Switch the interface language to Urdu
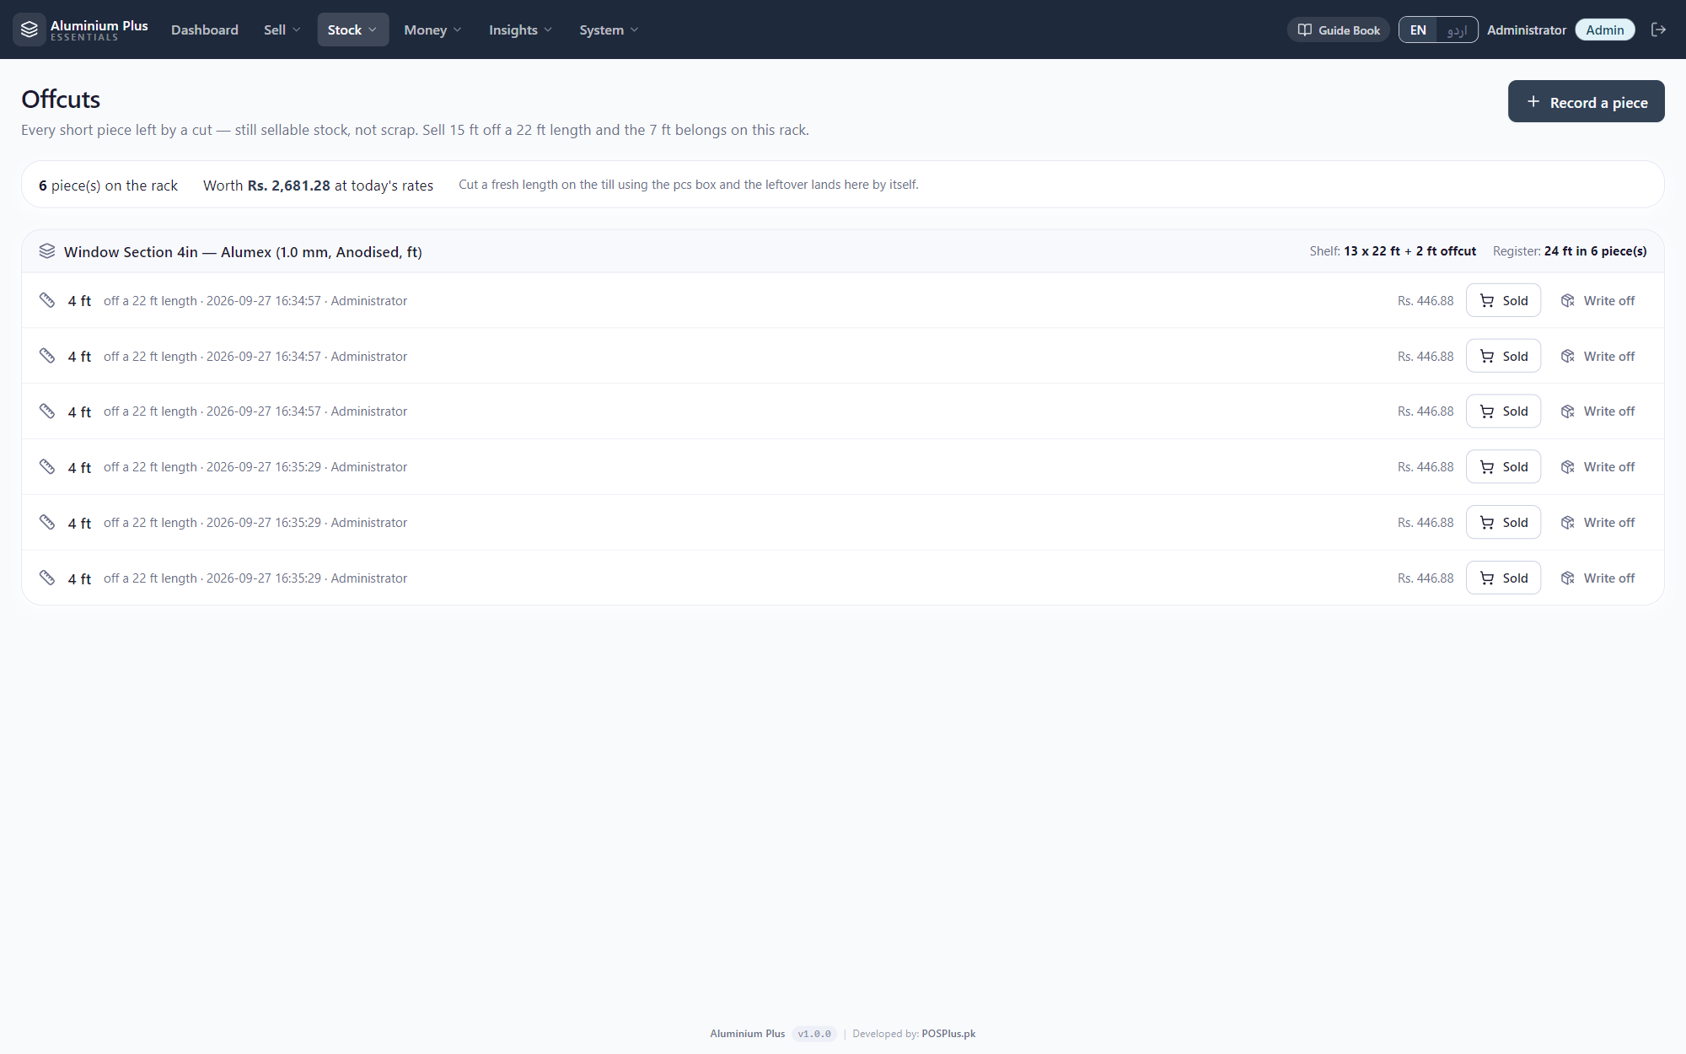1686x1054 pixels. tap(1457, 30)
